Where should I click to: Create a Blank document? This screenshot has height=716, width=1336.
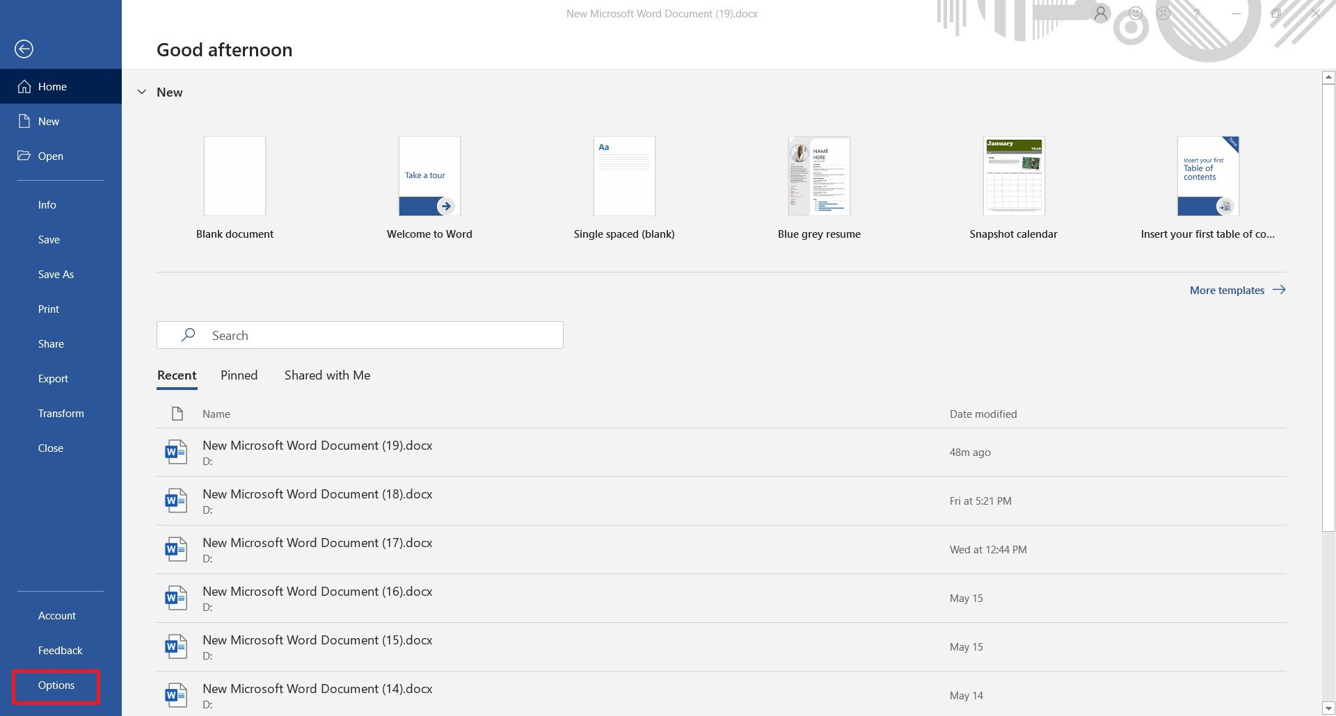coord(234,188)
